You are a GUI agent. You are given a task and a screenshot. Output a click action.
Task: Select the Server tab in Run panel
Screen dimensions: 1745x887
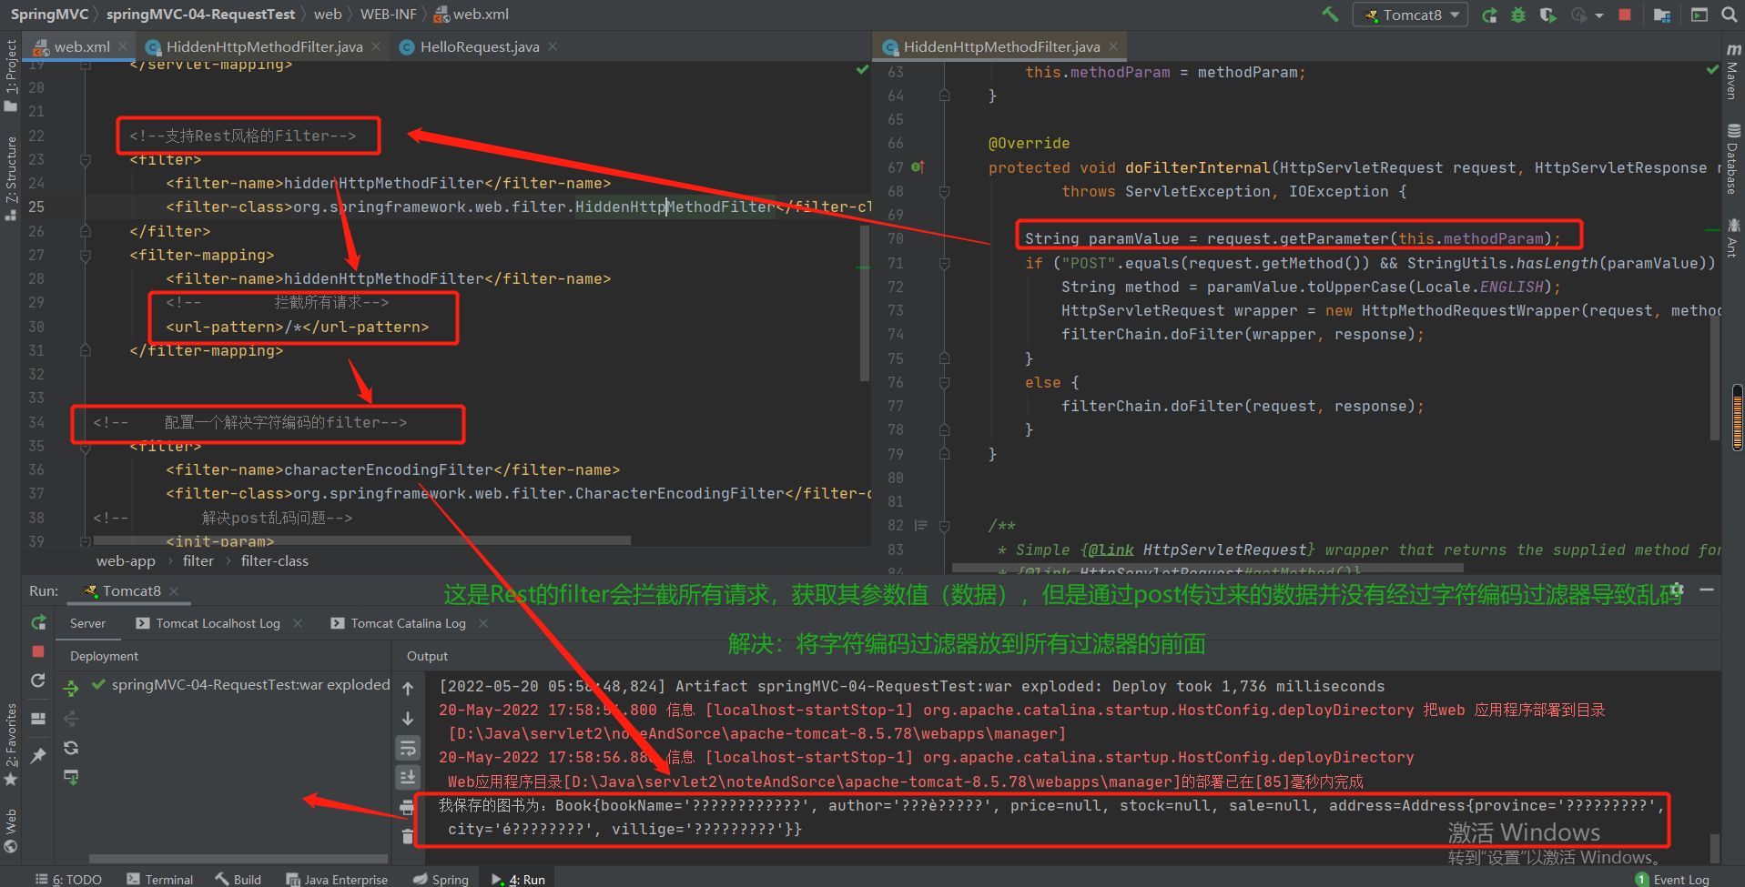tap(87, 623)
